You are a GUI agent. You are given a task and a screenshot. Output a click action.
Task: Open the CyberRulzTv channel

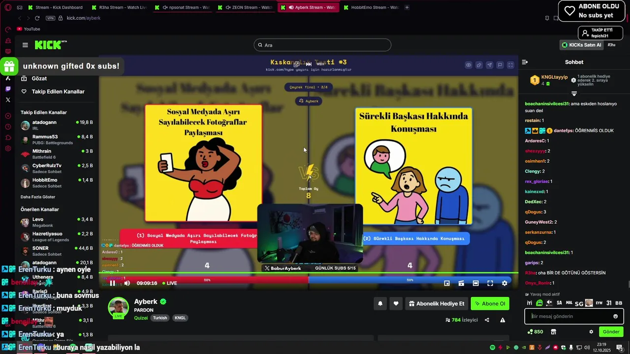pos(57,169)
